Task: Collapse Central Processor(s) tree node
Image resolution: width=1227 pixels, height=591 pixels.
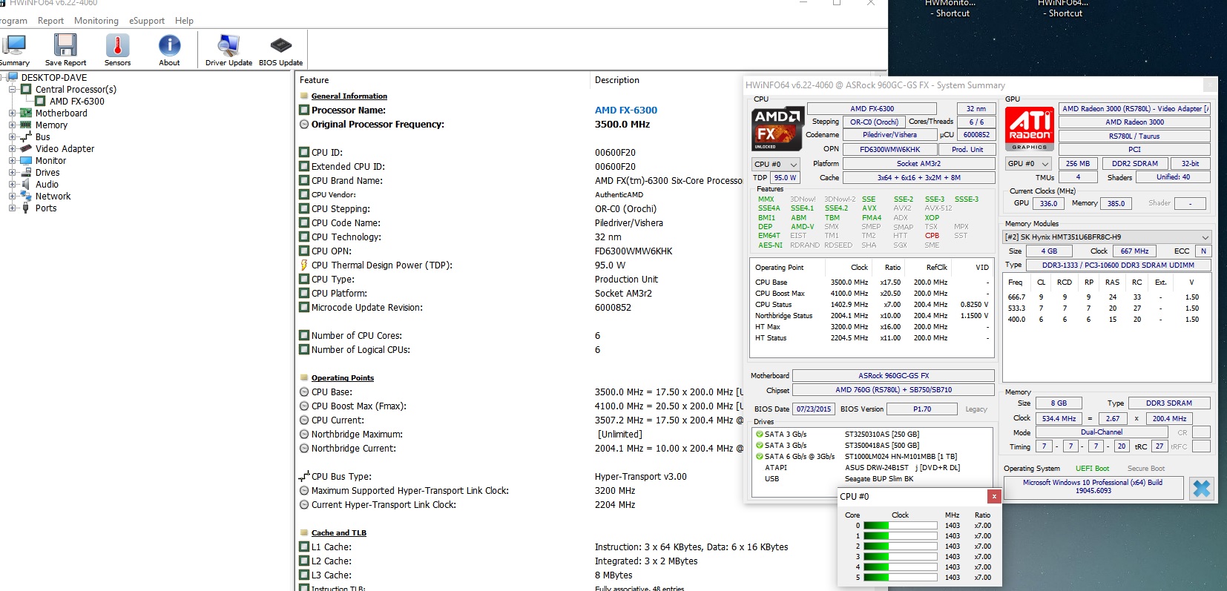Action: (12, 89)
